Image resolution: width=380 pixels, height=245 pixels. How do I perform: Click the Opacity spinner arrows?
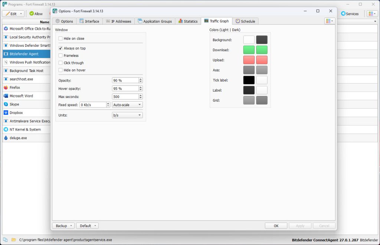click(141, 80)
